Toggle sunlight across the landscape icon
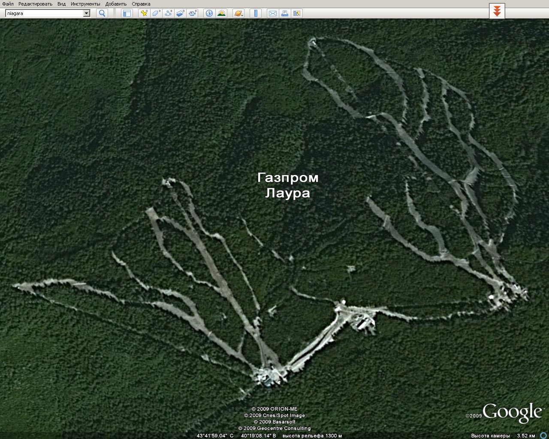Screen dimensions: 549x439 [221, 13]
